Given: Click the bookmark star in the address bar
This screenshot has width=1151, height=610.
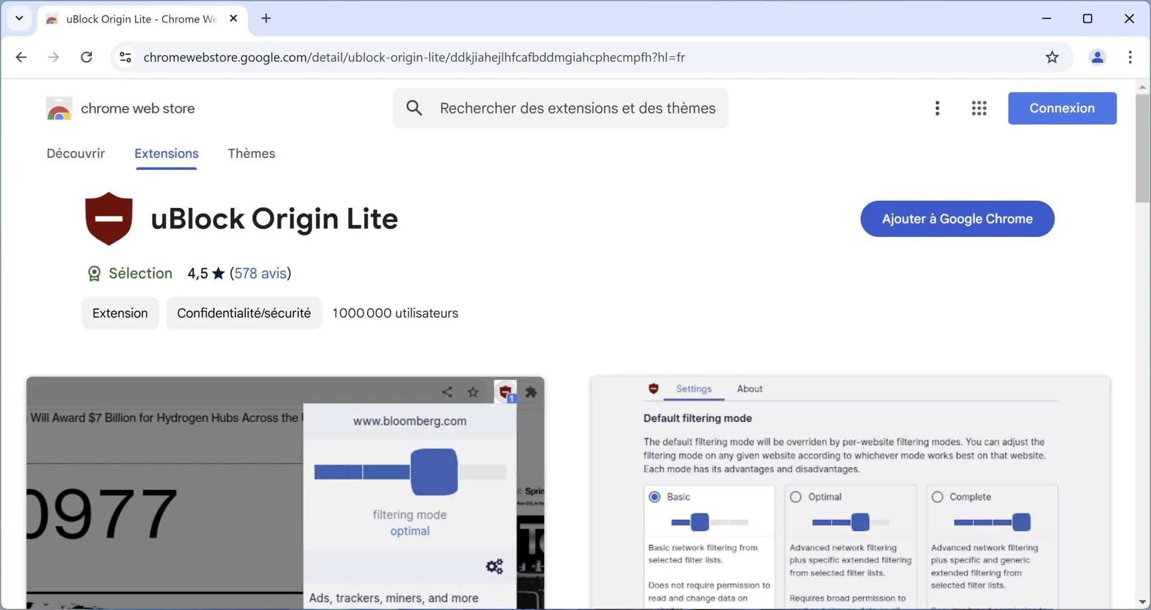Looking at the screenshot, I should [1053, 57].
